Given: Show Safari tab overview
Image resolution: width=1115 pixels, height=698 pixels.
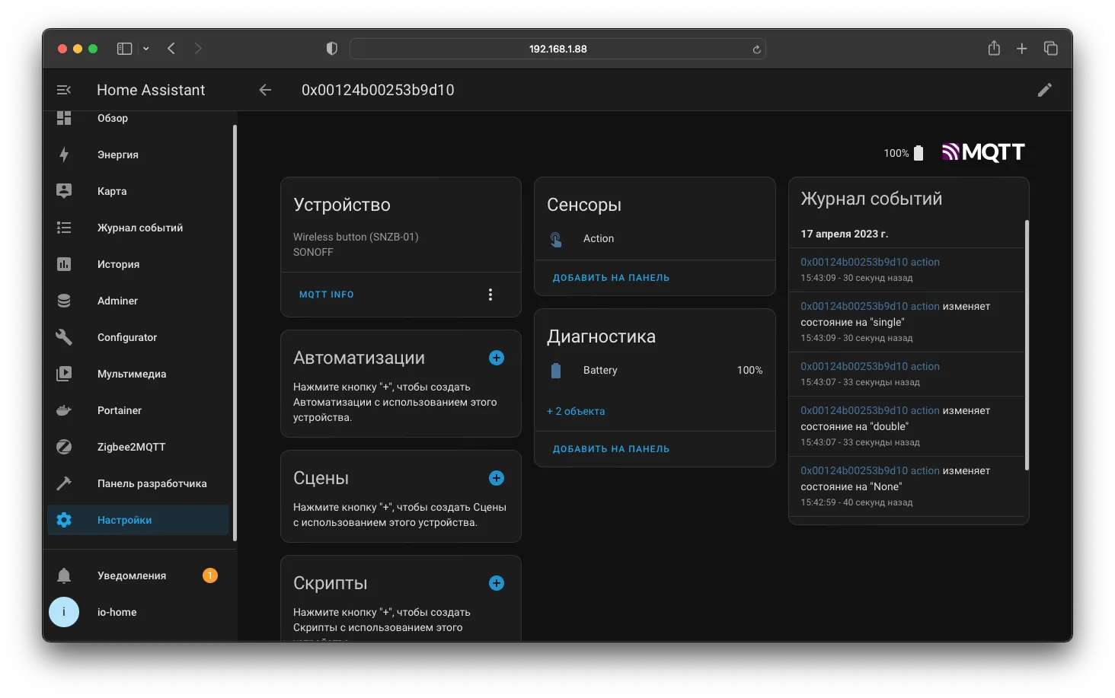Looking at the screenshot, I should 1051,49.
